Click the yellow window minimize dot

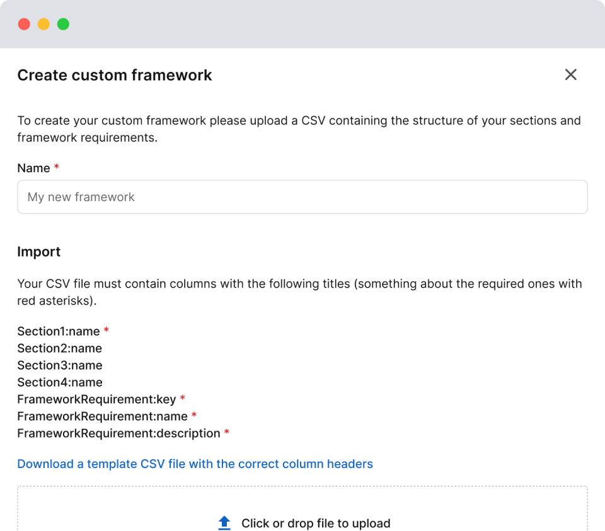pyautogui.click(x=43, y=25)
